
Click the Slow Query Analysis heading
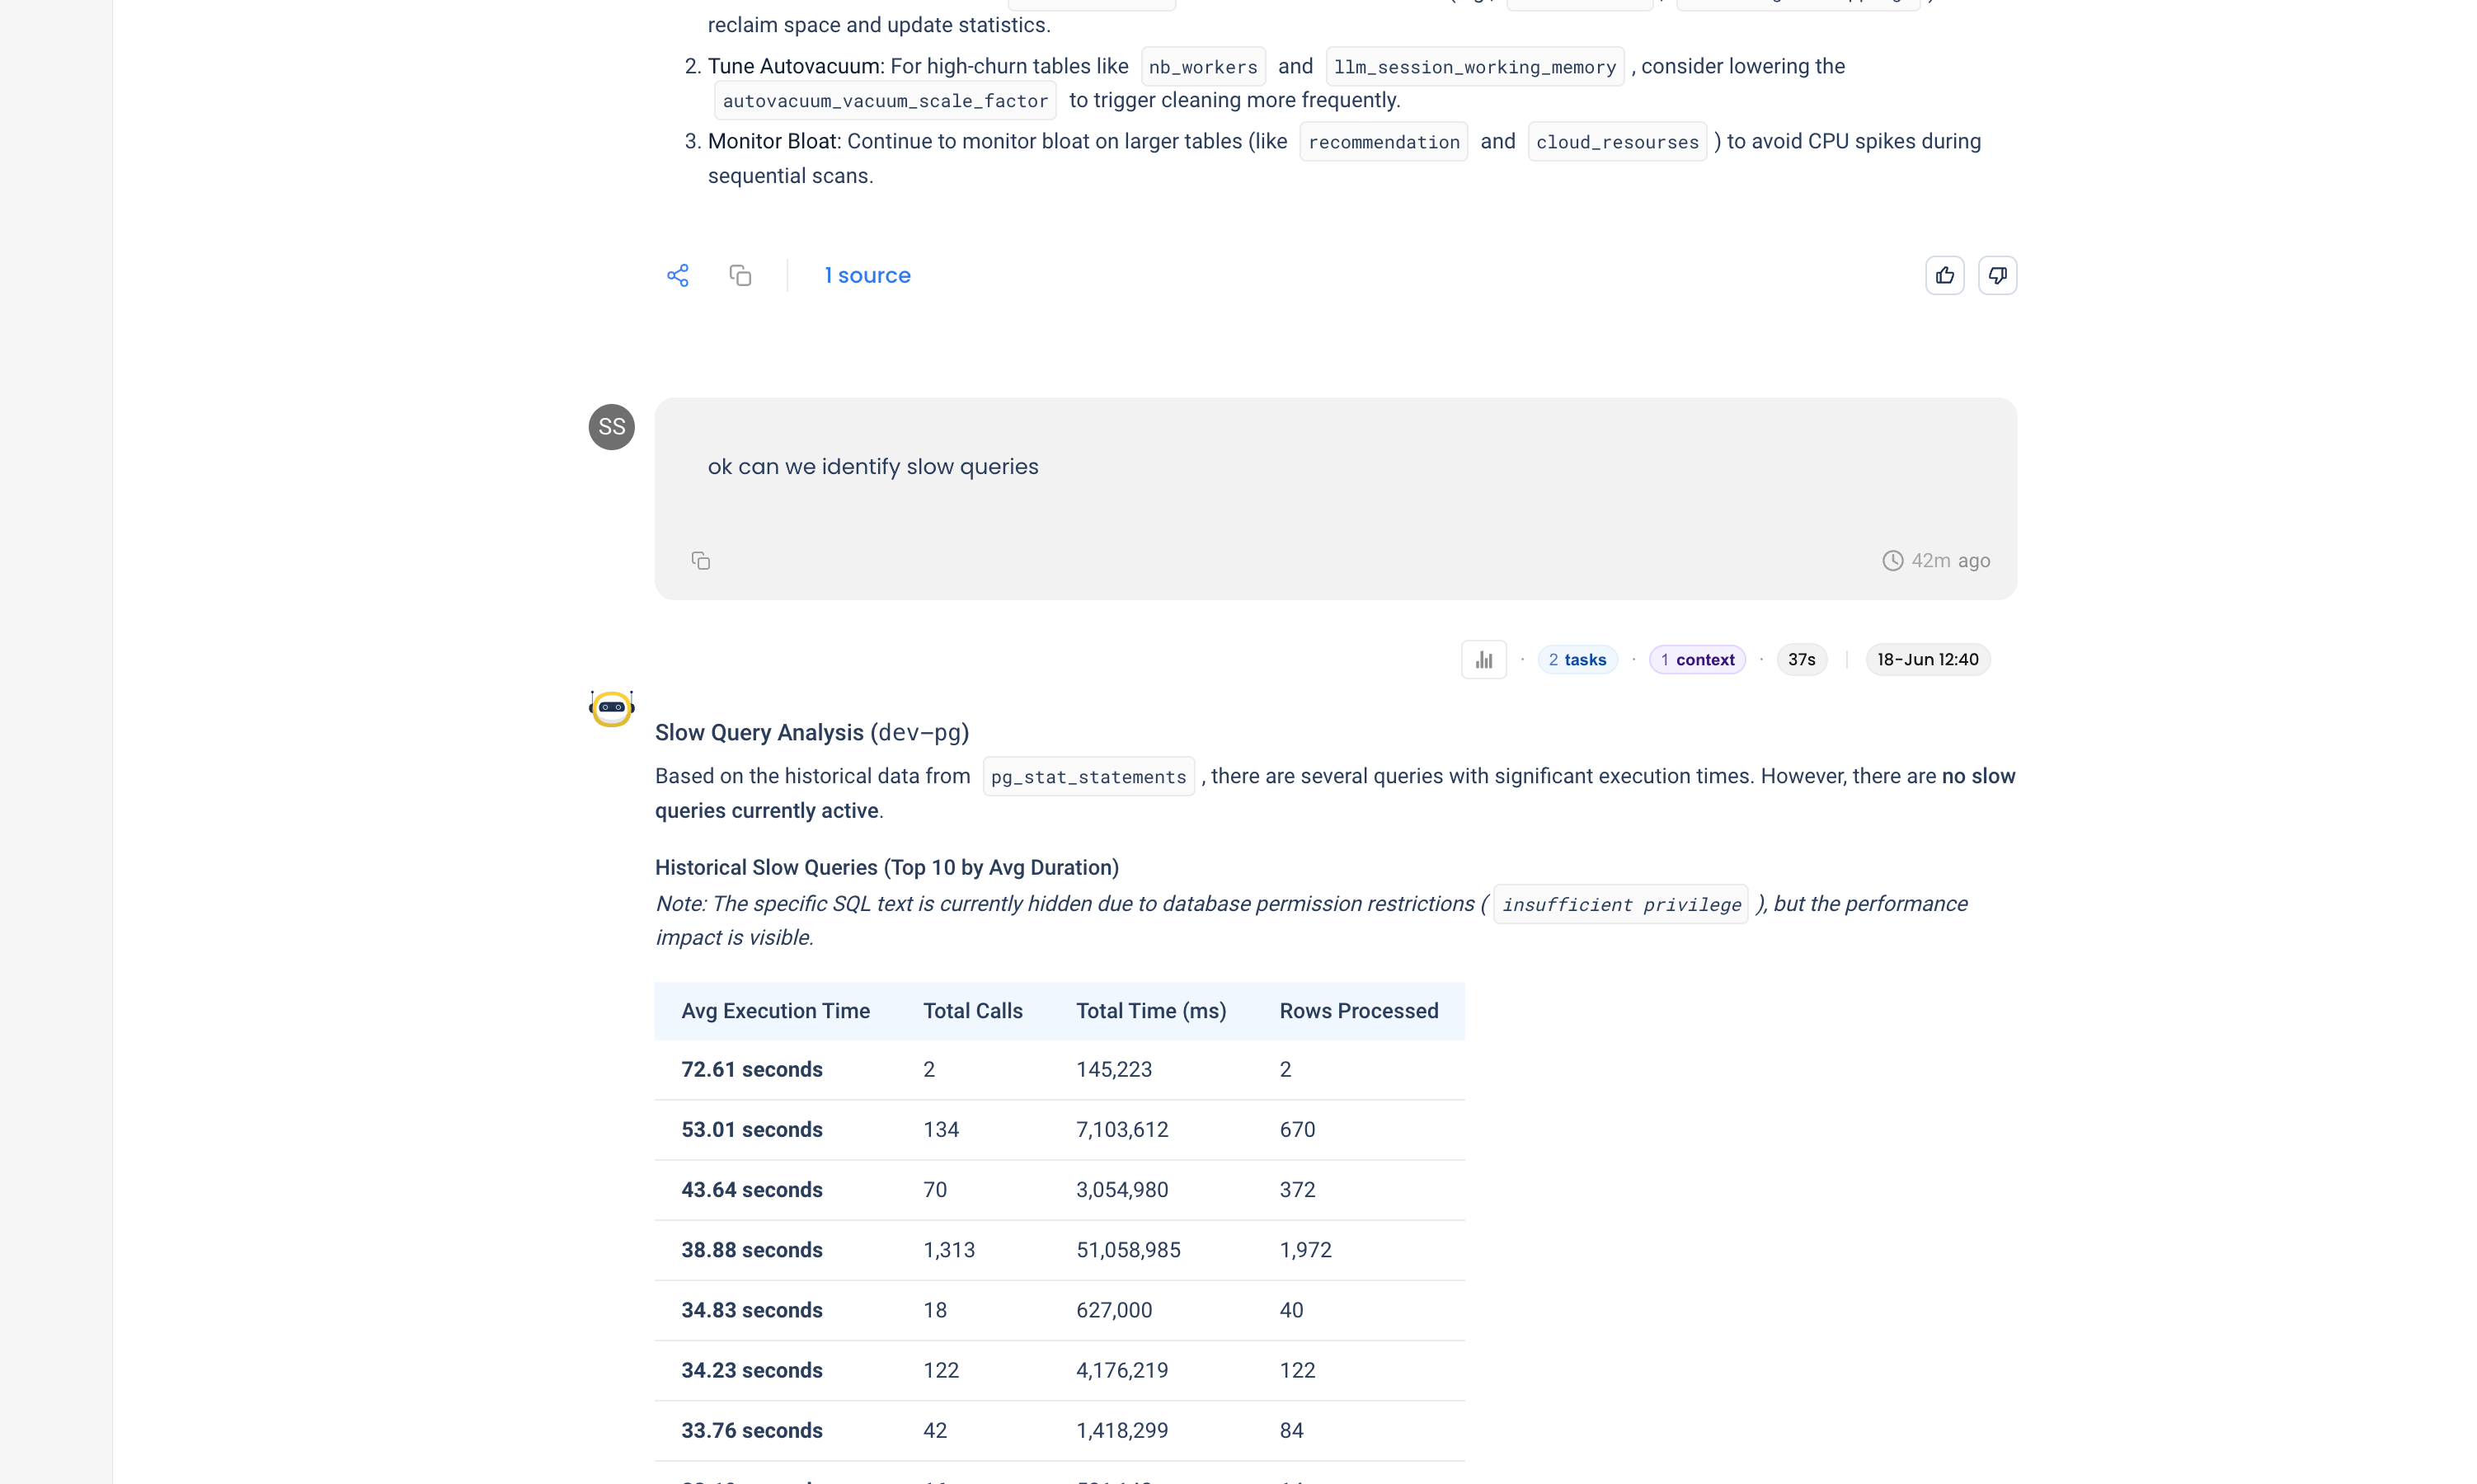811,733
